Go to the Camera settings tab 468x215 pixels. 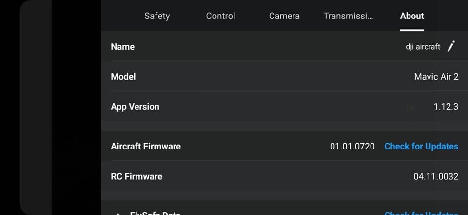coord(284,16)
